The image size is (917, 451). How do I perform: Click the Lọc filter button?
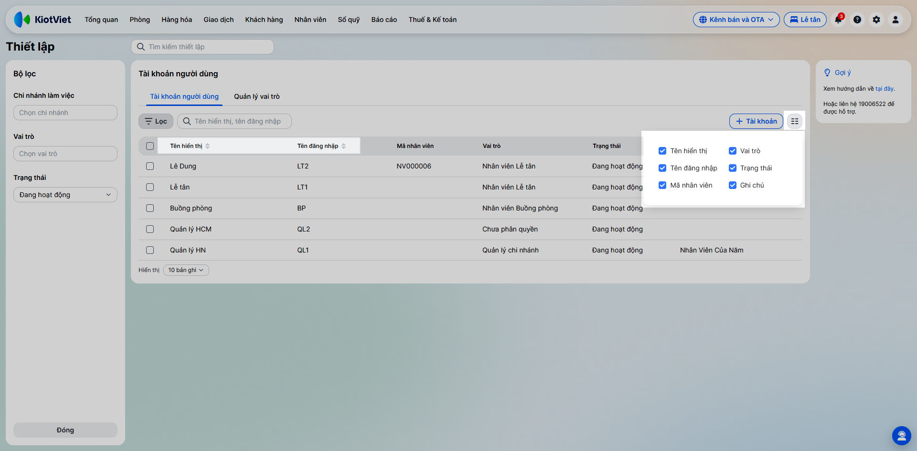coord(156,121)
